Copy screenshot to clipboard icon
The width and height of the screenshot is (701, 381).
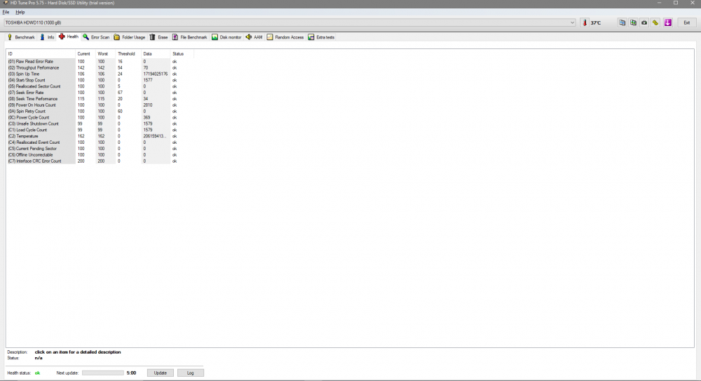pos(633,22)
